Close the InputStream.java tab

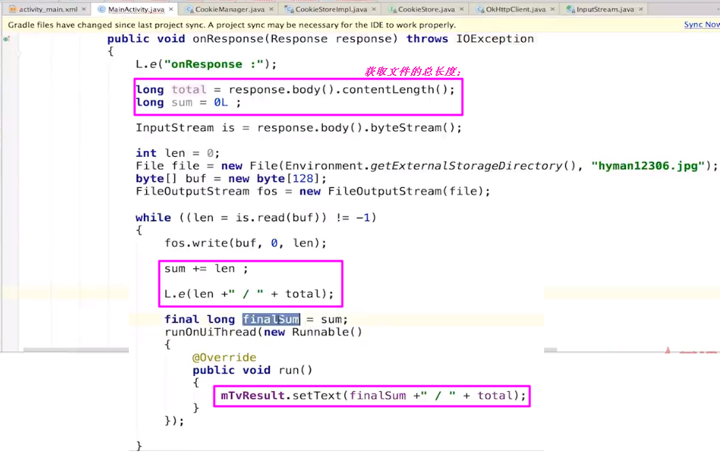coord(640,9)
